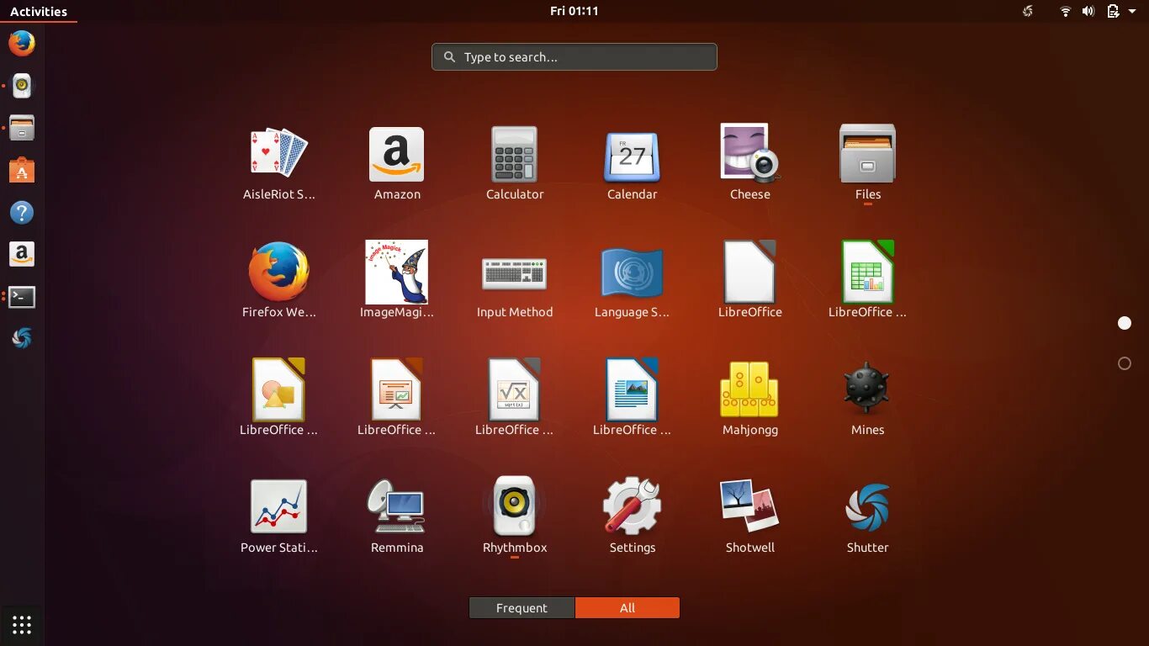Click Amazon icon in the dock
Screen dimensions: 1149x646
(22, 254)
